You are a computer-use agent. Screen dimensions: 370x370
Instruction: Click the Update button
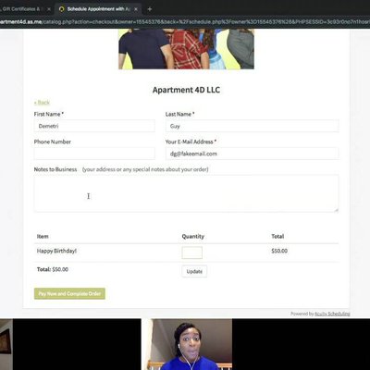coord(194,272)
